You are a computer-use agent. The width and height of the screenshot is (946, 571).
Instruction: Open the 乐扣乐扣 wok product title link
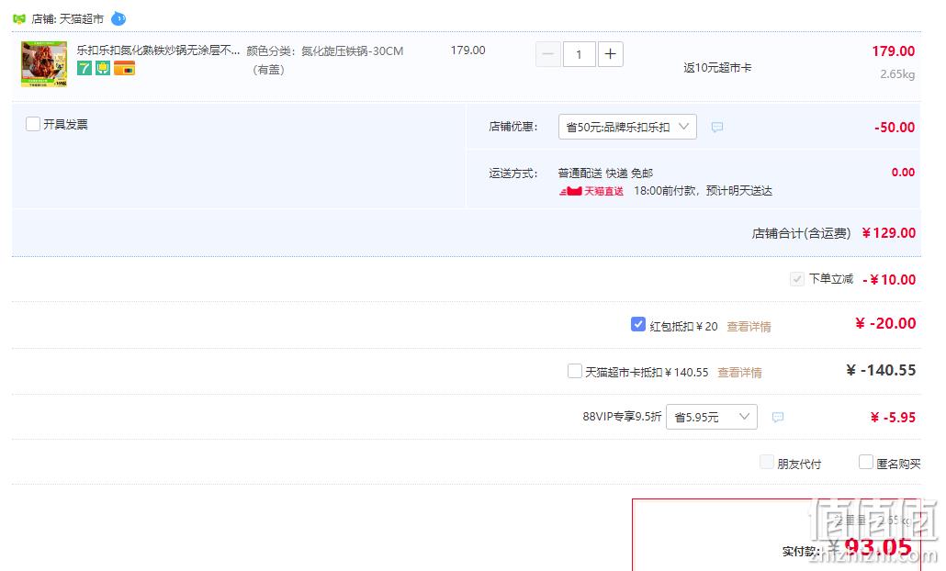pyautogui.click(x=158, y=50)
